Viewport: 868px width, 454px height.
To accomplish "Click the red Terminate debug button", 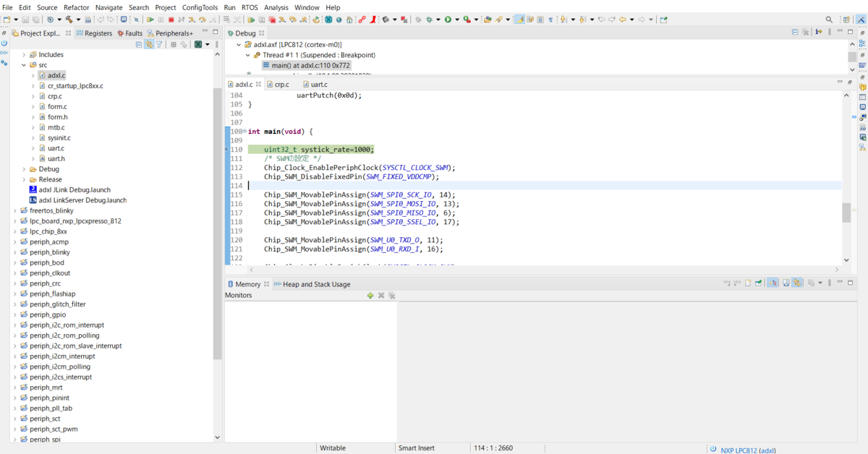I will tap(171, 20).
